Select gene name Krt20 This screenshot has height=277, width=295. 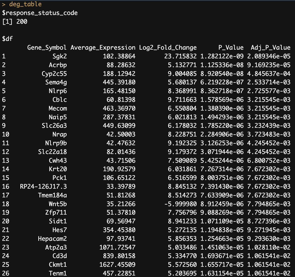point(58,169)
